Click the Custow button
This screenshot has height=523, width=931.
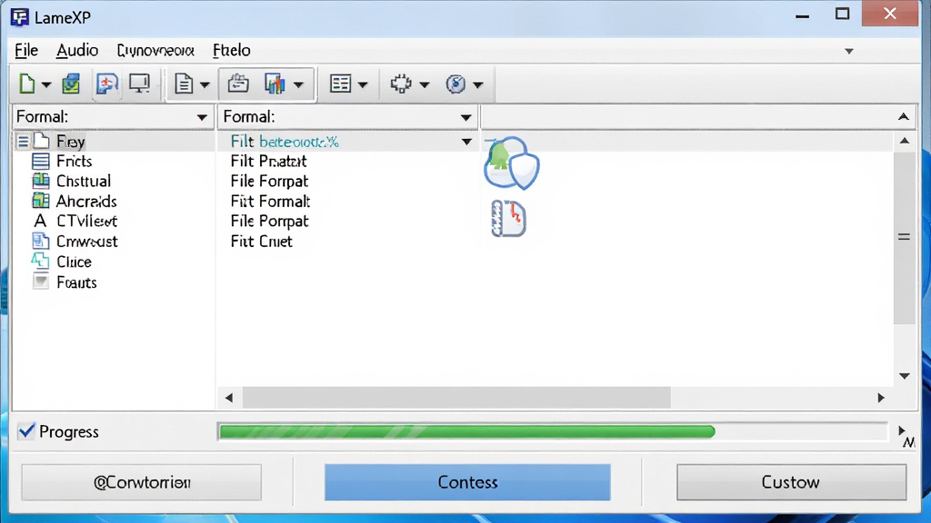[792, 482]
